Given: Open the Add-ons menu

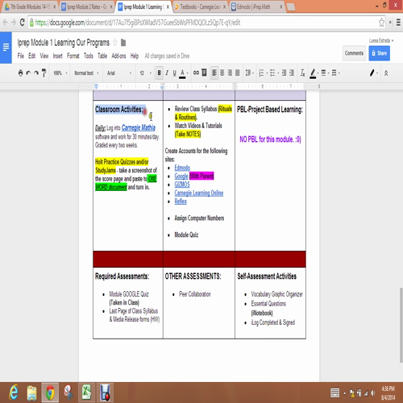Looking at the screenshot, I should tap(118, 56).
